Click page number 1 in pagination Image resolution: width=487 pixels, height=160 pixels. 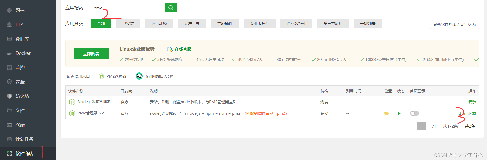click(422, 126)
